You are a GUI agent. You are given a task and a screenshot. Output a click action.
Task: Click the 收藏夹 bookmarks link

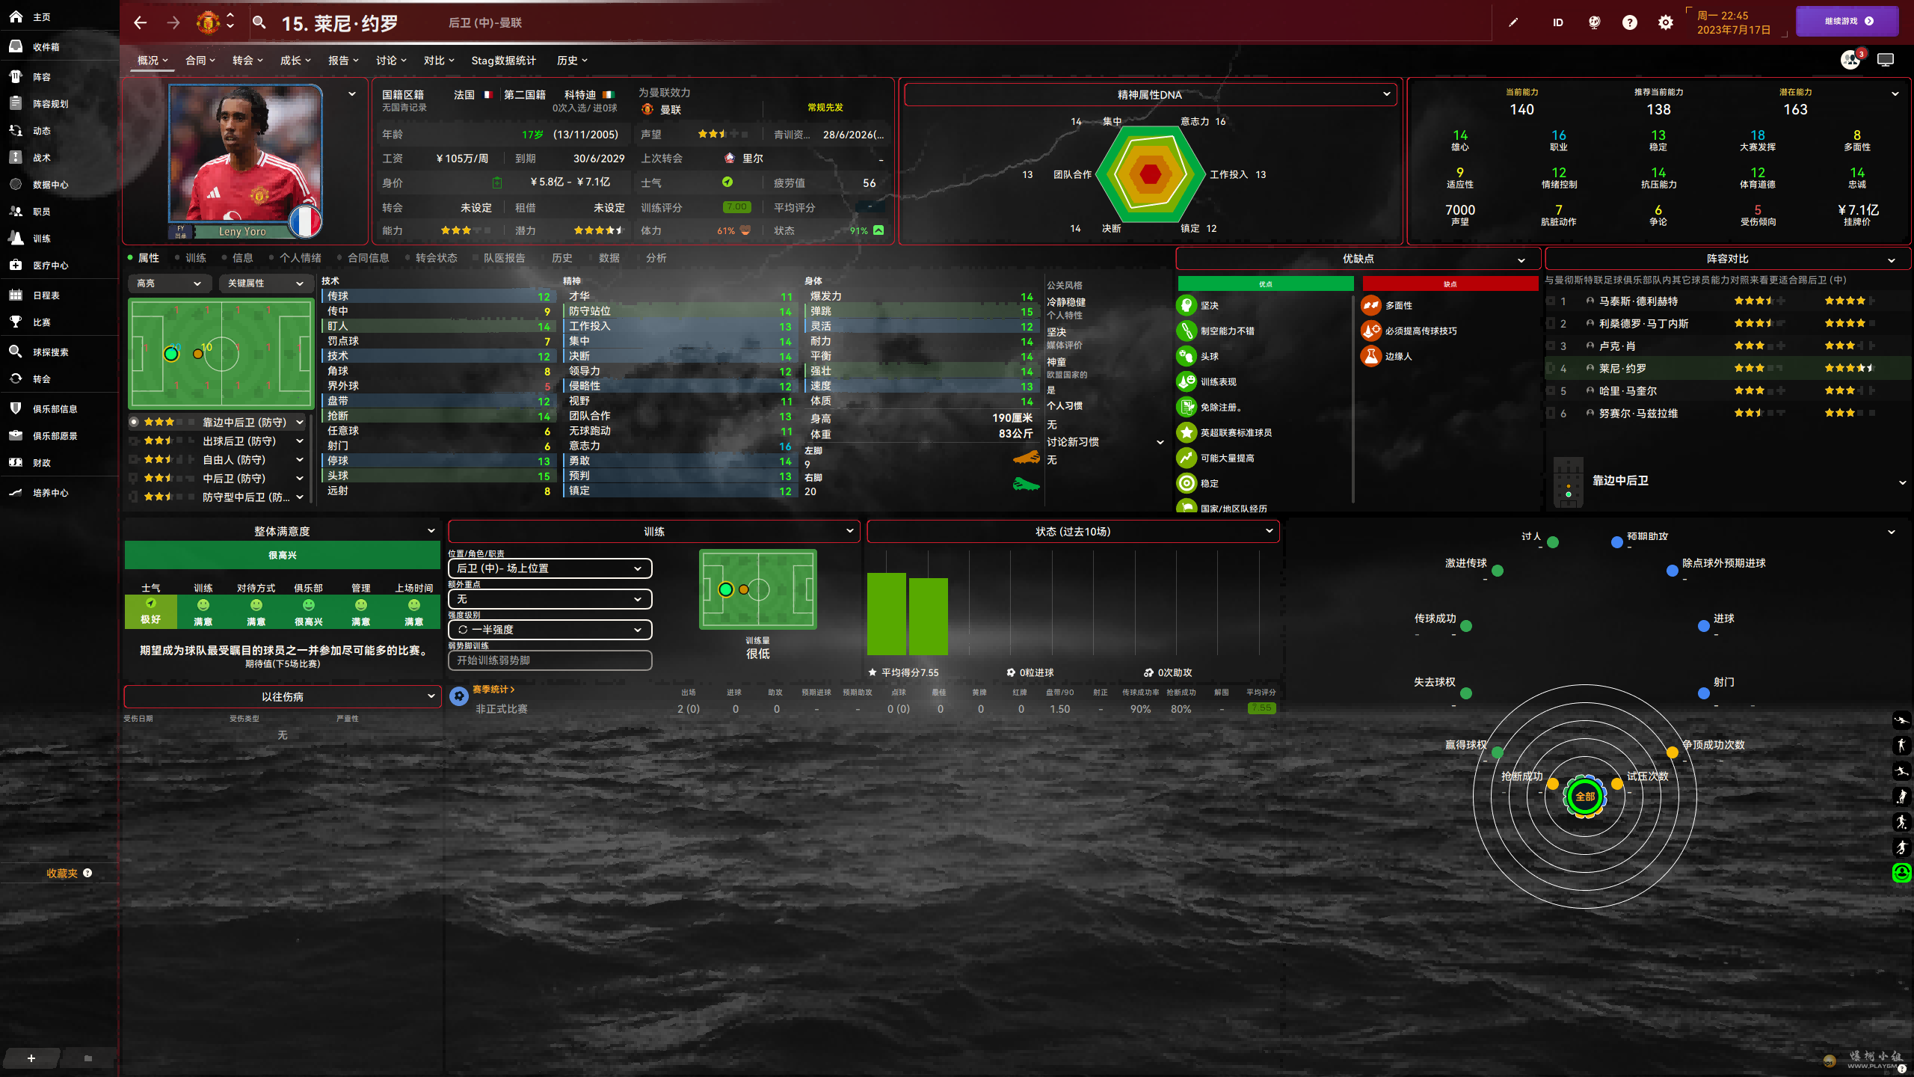[x=62, y=873]
